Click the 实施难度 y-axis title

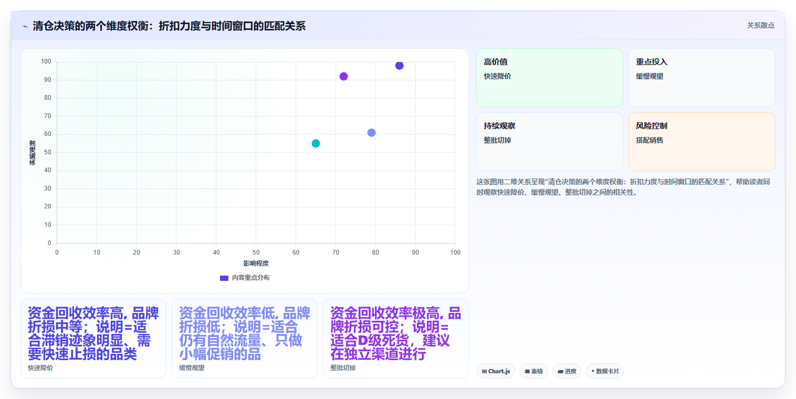[x=33, y=153]
